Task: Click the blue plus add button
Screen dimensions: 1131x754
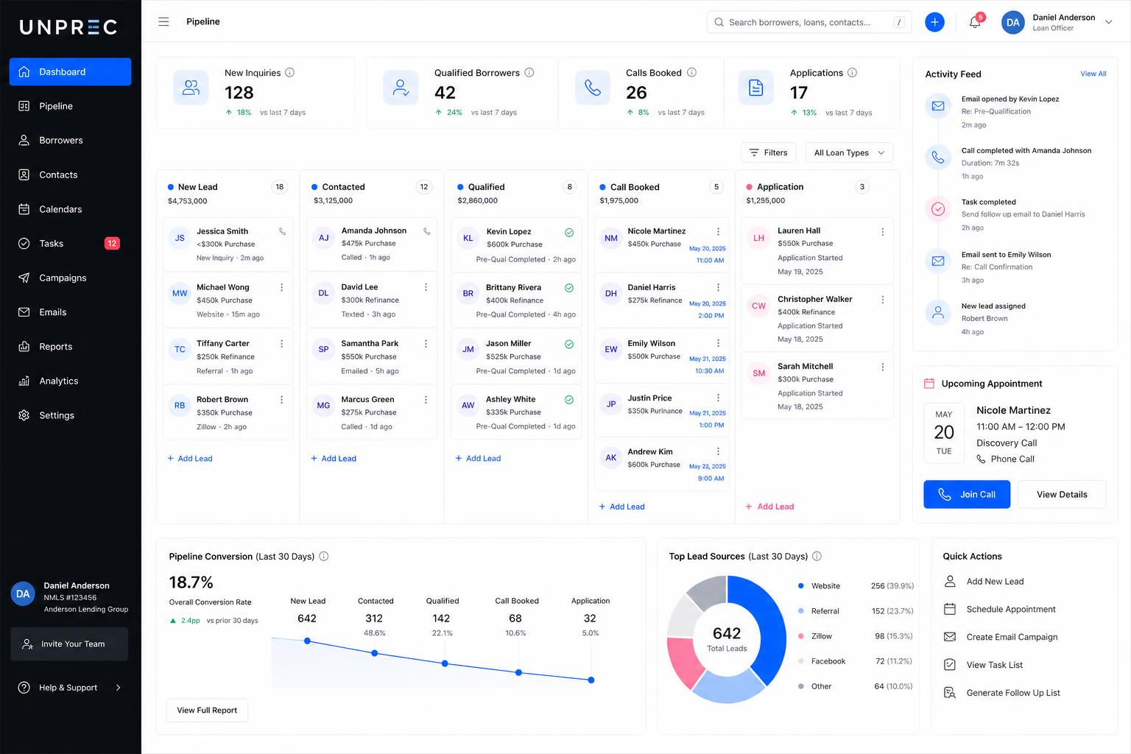Action: 934,22
